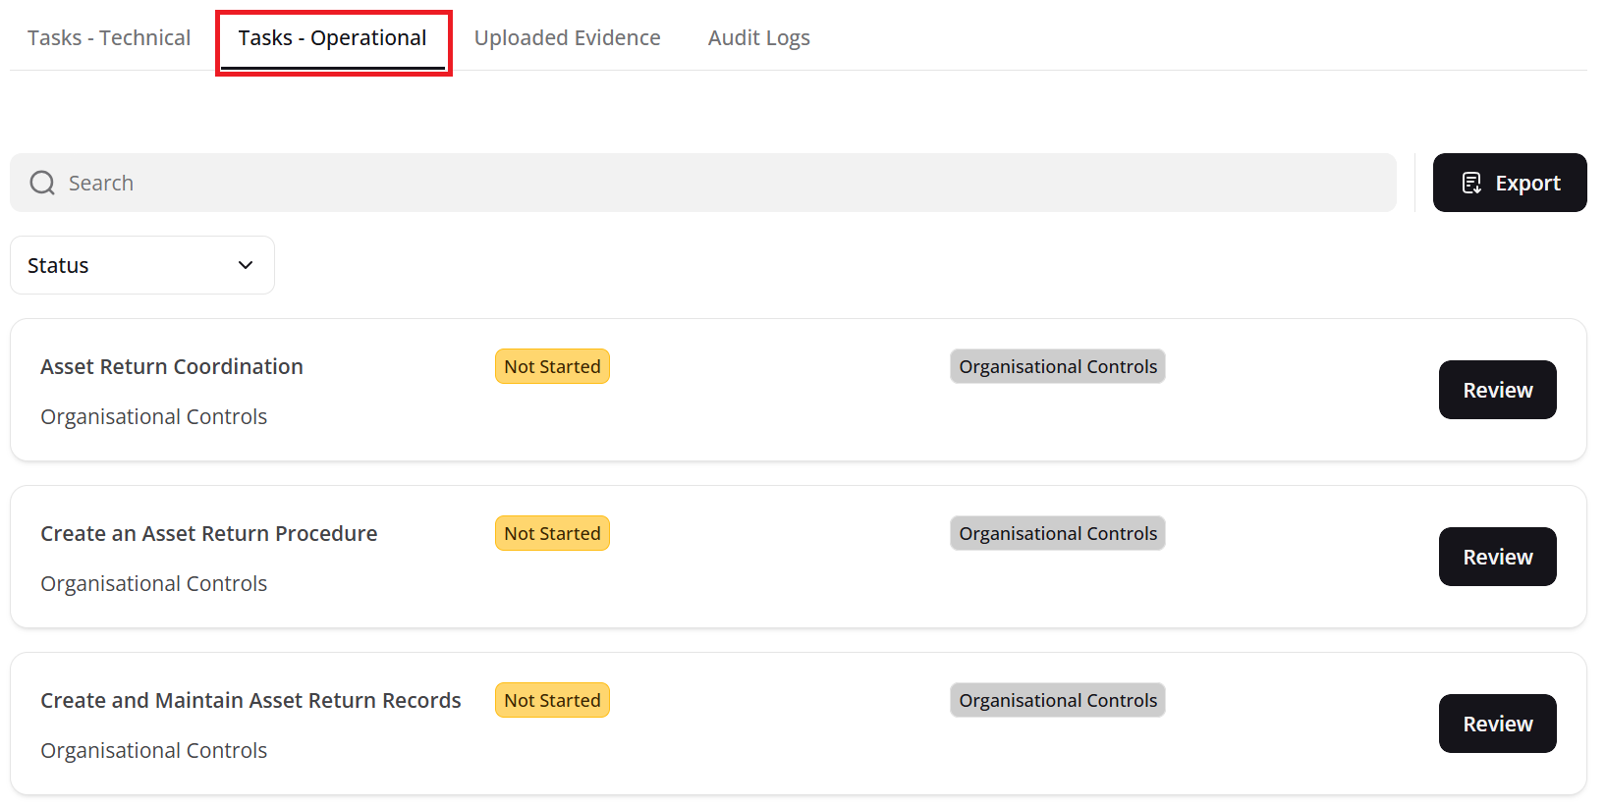Click the Export document icon
Screen dimensions: 1606x806
[1471, 183]
